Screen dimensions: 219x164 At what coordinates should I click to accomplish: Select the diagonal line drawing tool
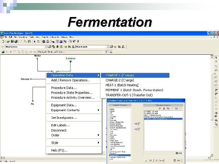pyautogui.click(x=216, y=66)
